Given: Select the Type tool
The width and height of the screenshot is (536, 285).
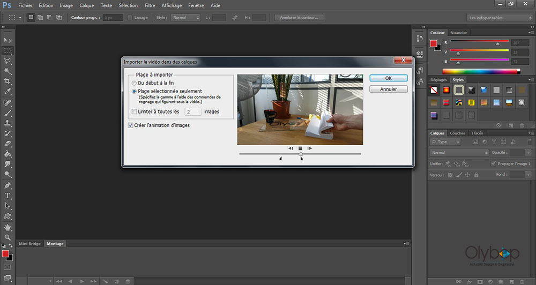Looking at the screenshot, I should click(7, 196).
